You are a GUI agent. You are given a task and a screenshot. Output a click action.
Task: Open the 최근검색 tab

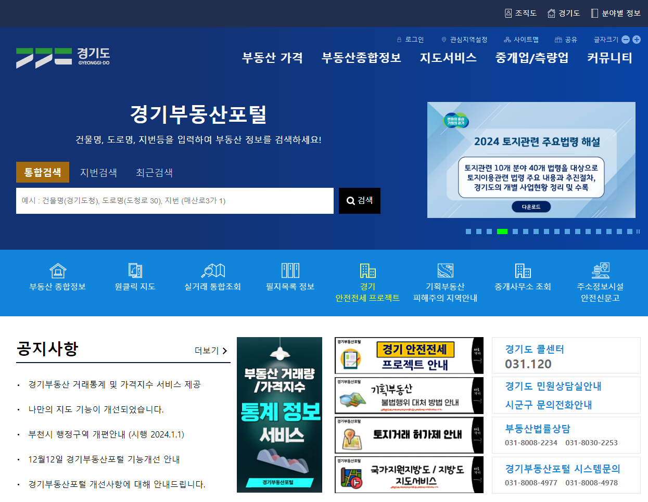click(x=154, y=172)
